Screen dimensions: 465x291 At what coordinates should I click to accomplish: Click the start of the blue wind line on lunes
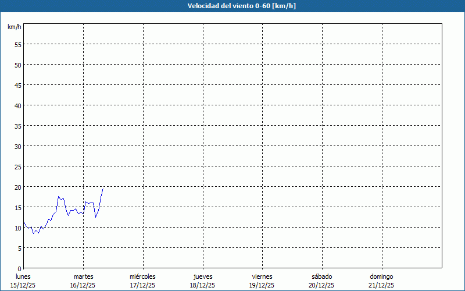[x=24, y=221]
